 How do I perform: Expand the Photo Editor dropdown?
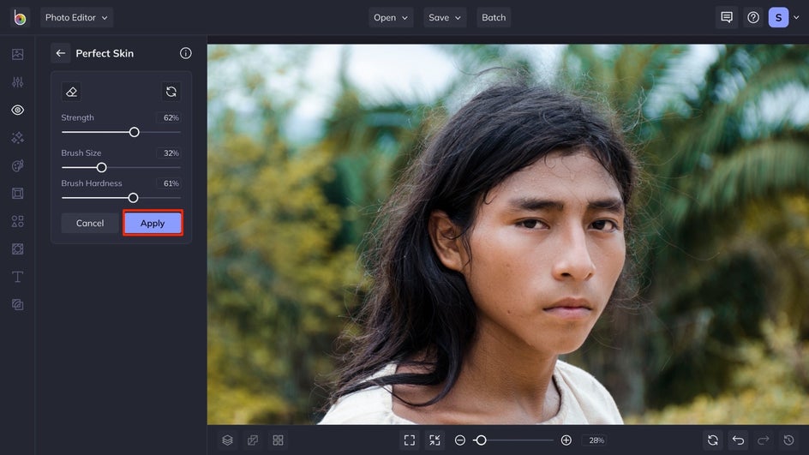pos(76,17)
